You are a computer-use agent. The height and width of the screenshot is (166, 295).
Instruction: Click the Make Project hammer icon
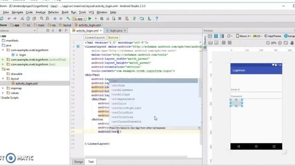pos(68,18)
